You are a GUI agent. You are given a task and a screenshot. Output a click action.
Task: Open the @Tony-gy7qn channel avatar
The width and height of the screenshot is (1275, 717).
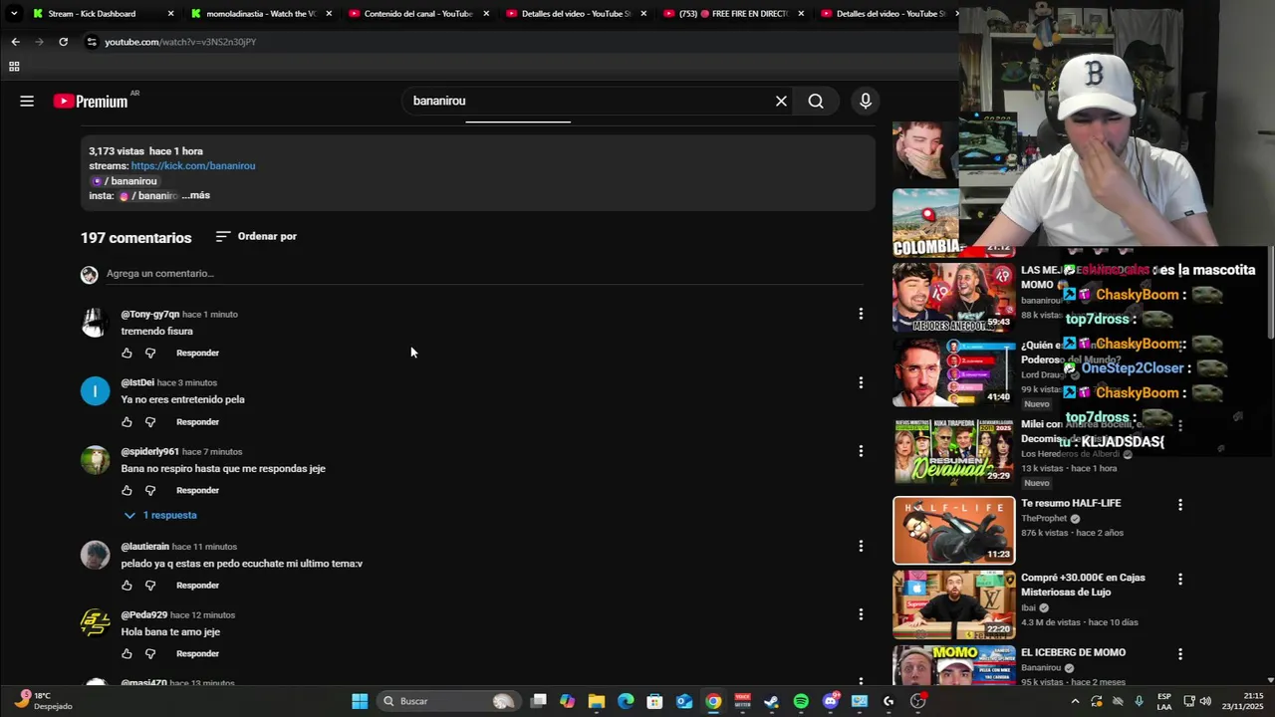[95, 323]
